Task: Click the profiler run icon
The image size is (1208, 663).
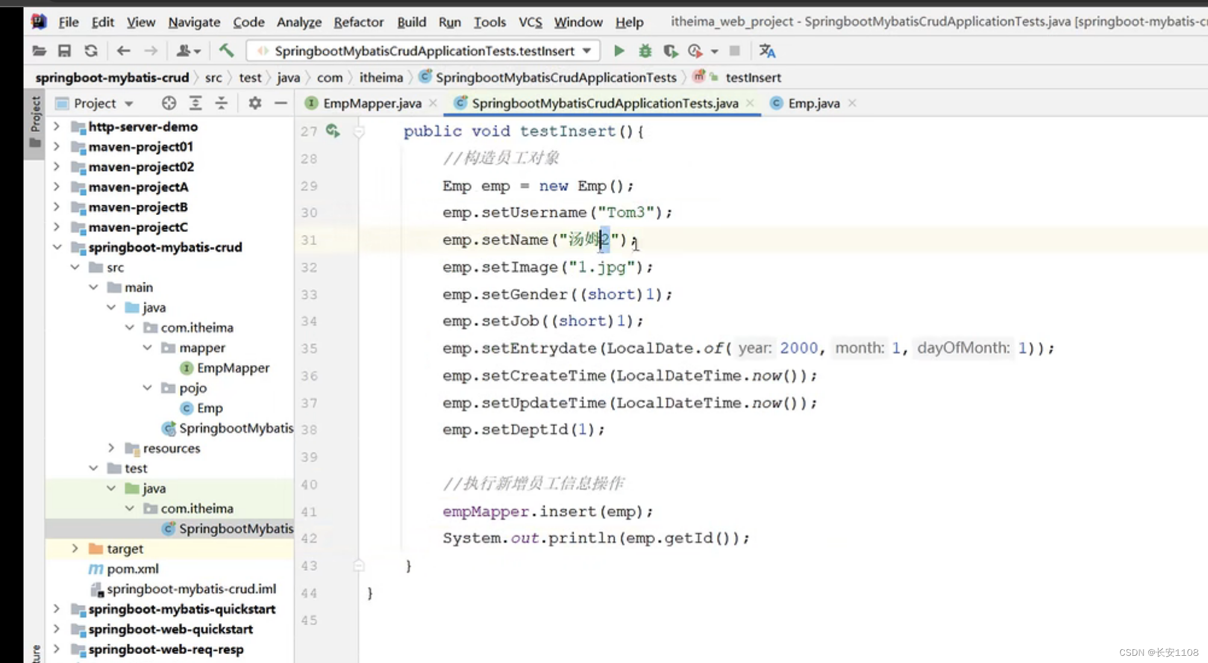Action: pos(695,51)
